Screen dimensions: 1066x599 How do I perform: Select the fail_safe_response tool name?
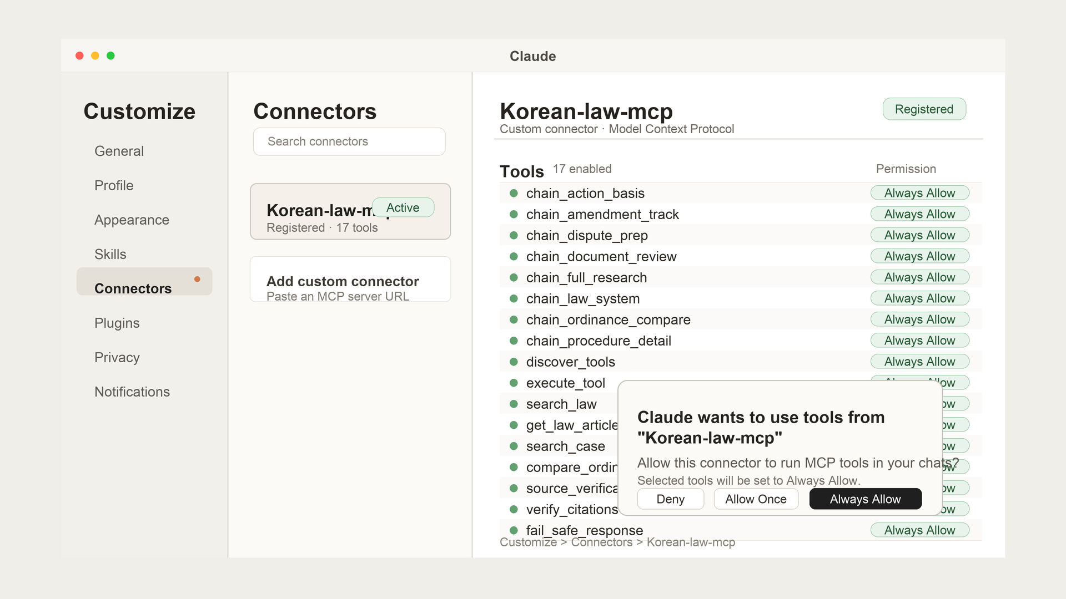click(585, 530)
